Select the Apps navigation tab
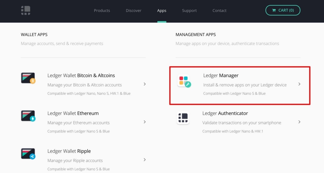Screen dimensions: 324x173 [162, 10]
